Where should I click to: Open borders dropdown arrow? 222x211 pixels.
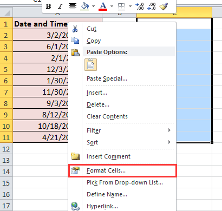coord(130,6)
